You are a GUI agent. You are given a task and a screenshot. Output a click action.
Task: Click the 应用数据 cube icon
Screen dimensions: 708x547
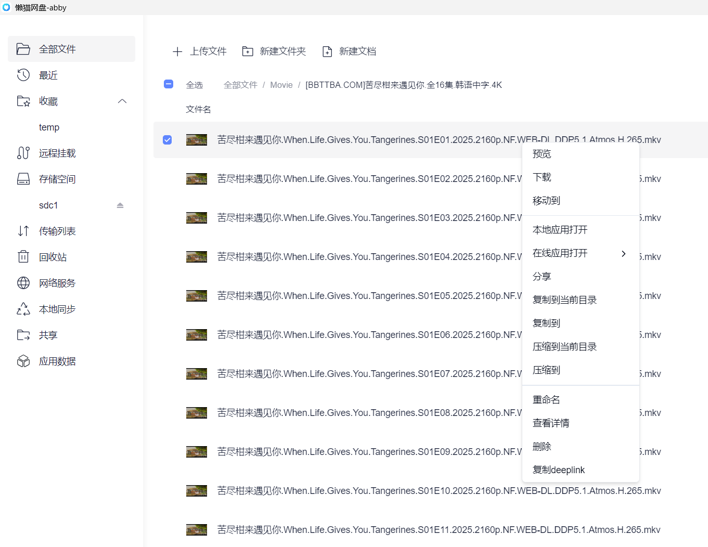(x=23, y=361)
